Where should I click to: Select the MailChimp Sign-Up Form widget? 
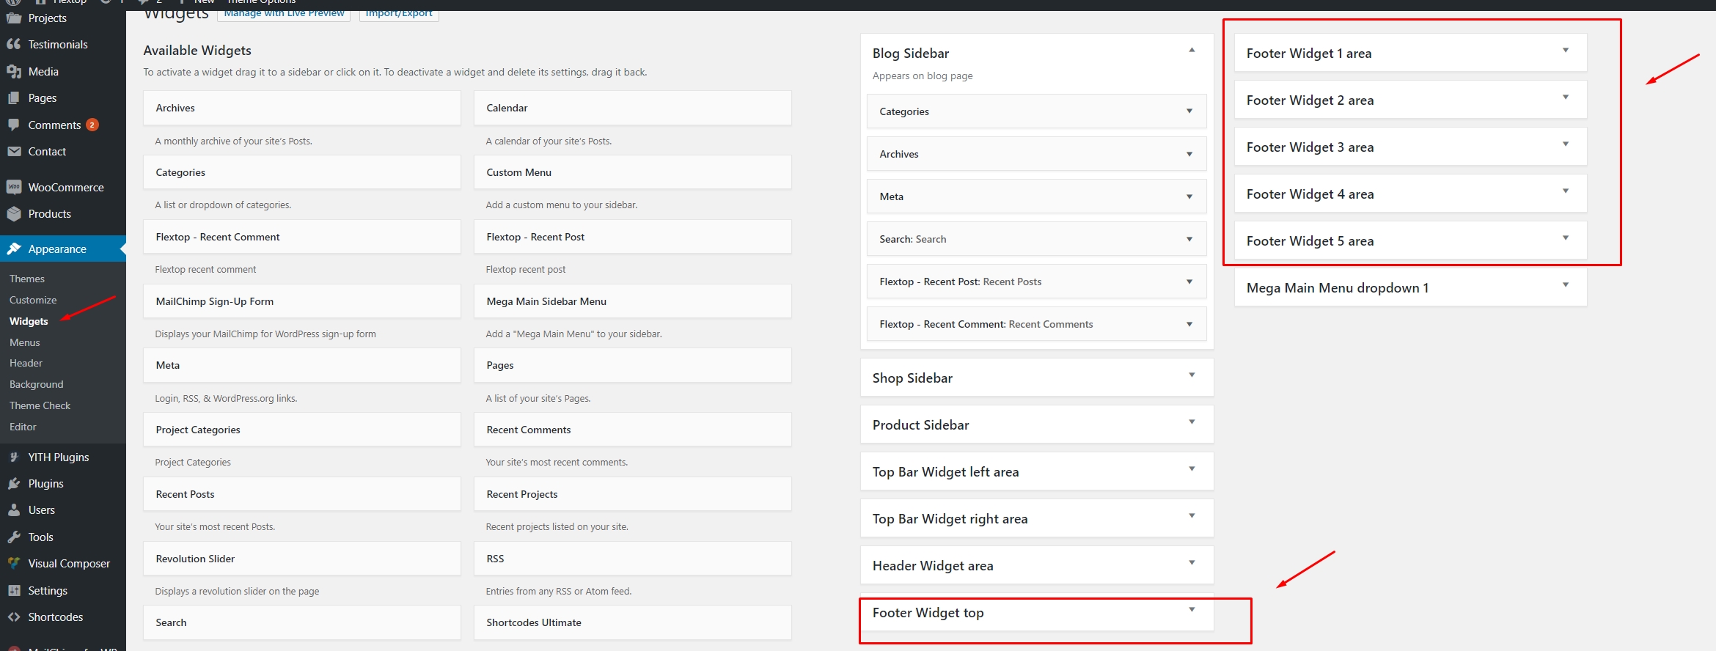pos(302,301)
